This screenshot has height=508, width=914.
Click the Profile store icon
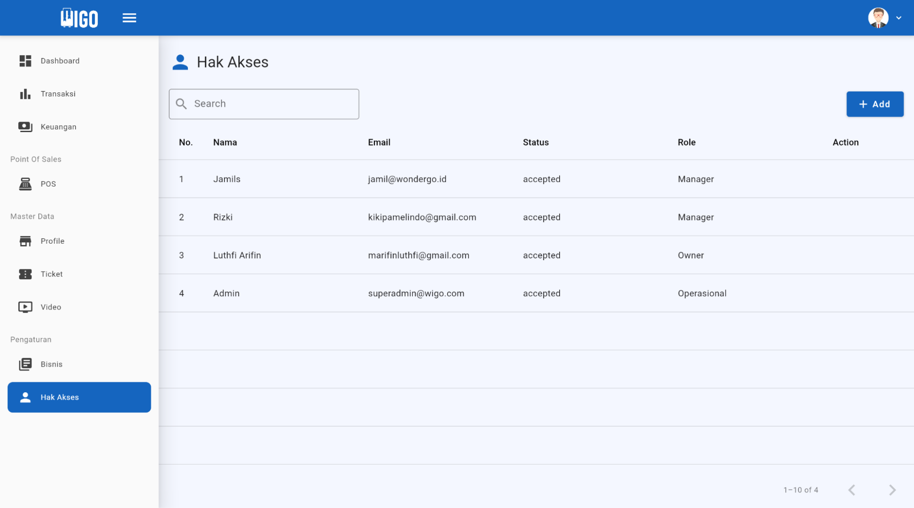pyautogui.click(x=25, y=241)
